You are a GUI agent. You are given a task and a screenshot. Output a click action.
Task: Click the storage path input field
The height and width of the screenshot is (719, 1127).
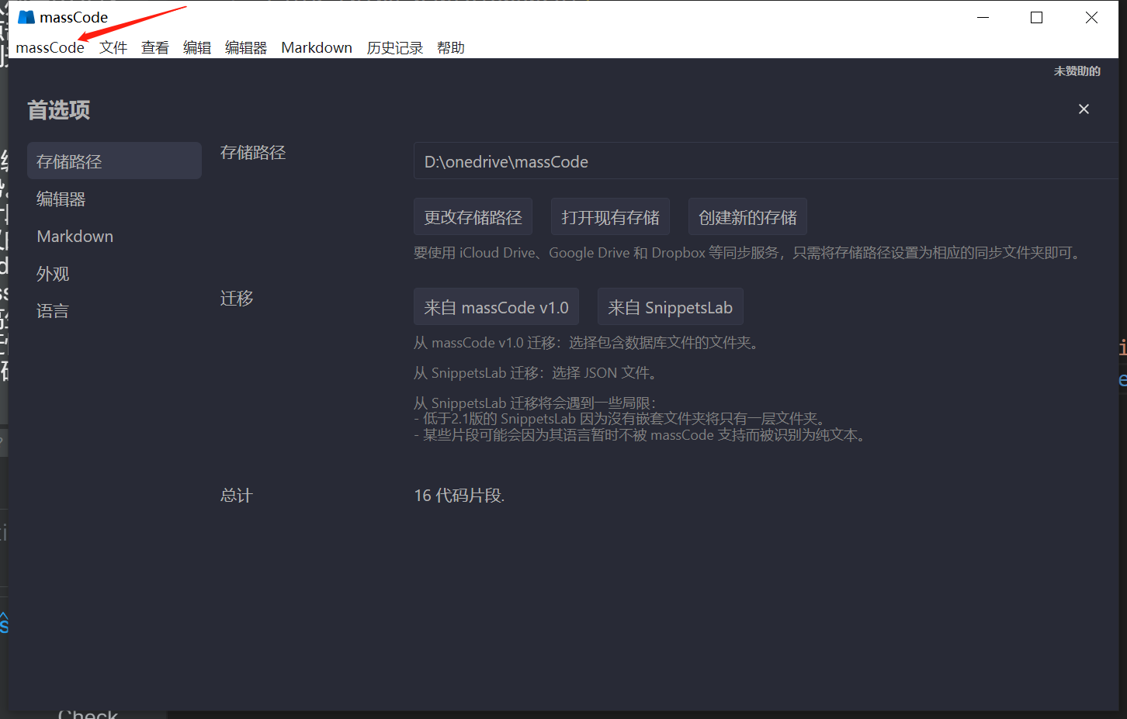pos(765,161)
